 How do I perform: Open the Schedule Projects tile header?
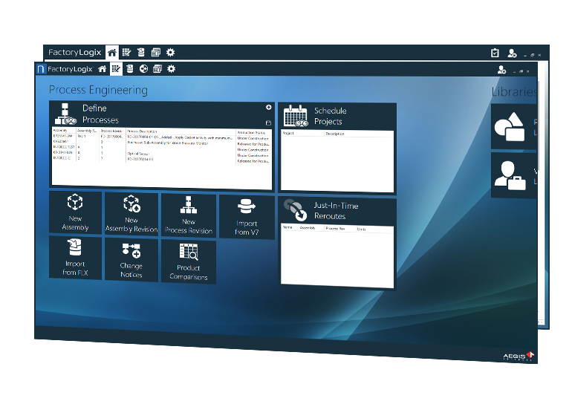point(337,117)
